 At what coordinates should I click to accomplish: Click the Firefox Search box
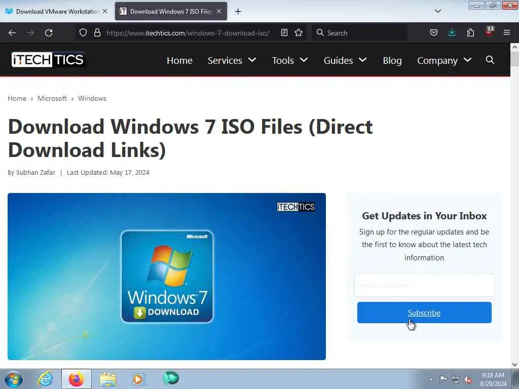(359, 33)
